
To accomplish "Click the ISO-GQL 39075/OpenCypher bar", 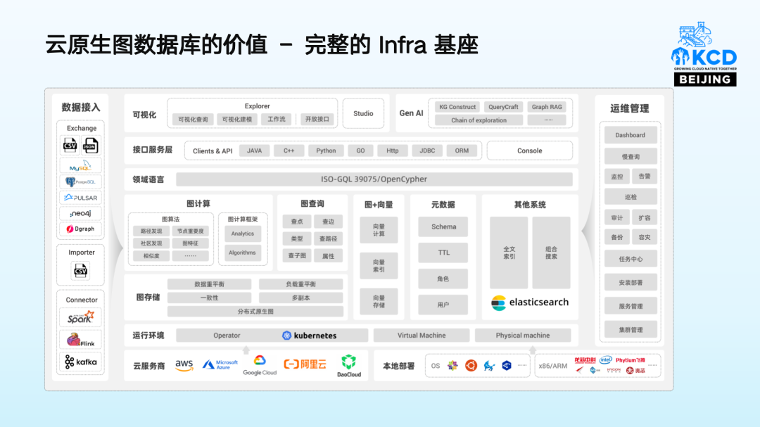I will coord(374,179).
